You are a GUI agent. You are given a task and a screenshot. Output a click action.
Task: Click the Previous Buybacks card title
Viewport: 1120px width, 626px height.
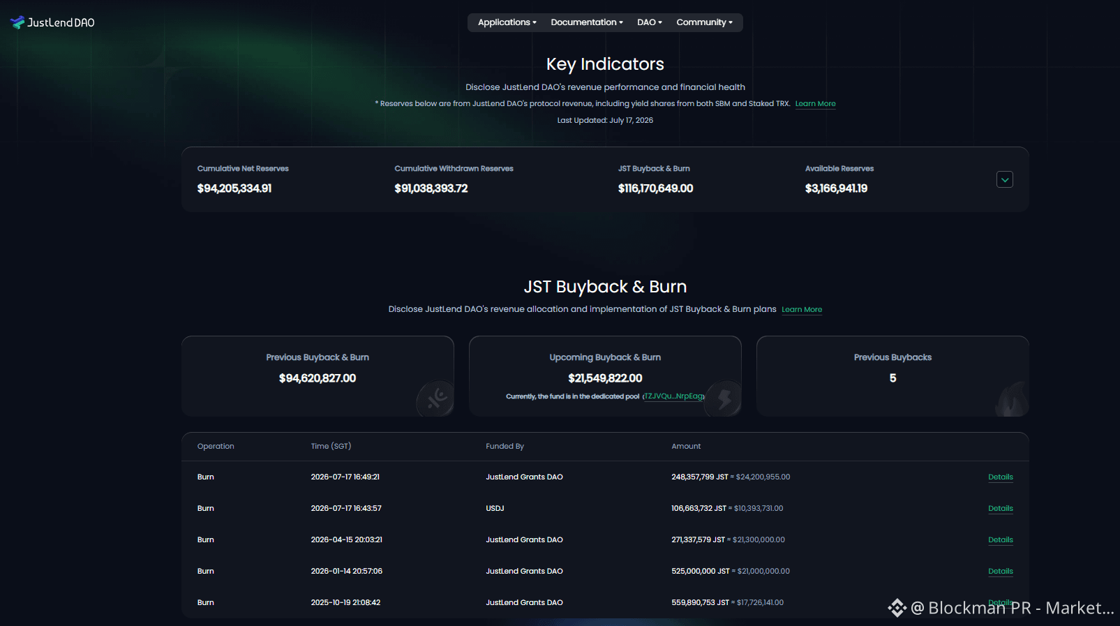(x=893, y=357)
